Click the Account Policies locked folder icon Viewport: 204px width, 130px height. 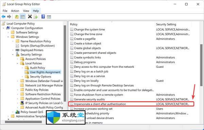(x=22, y=59)
